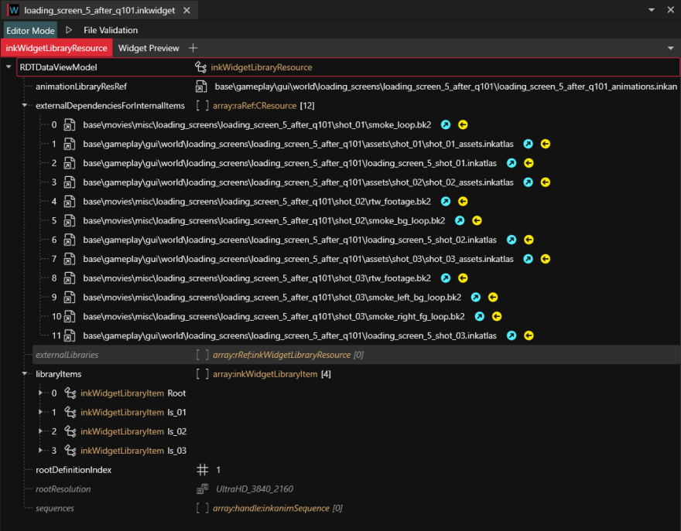
Task: Click yellow arrow icon for smoke_left_bg_loop.bk2
Action: (493, 297)
